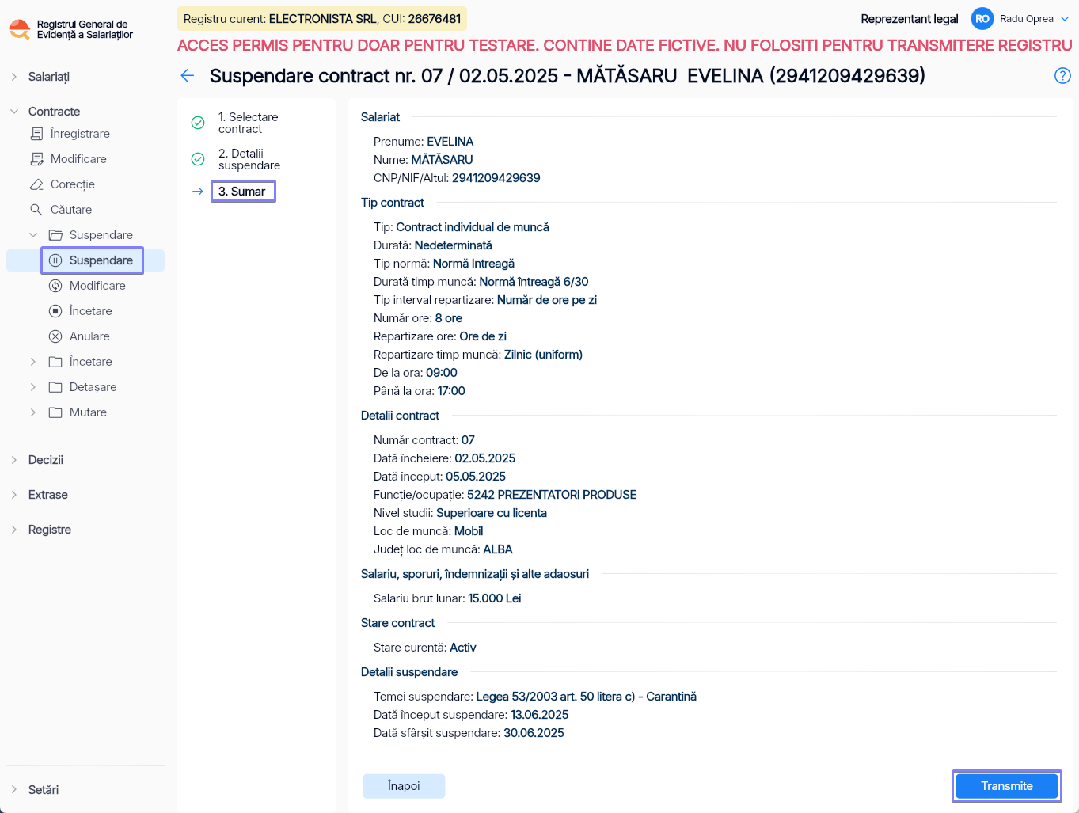The image size is (1079, 813).
Task: Open Înregistrare contract link
Action: [80, 134]
